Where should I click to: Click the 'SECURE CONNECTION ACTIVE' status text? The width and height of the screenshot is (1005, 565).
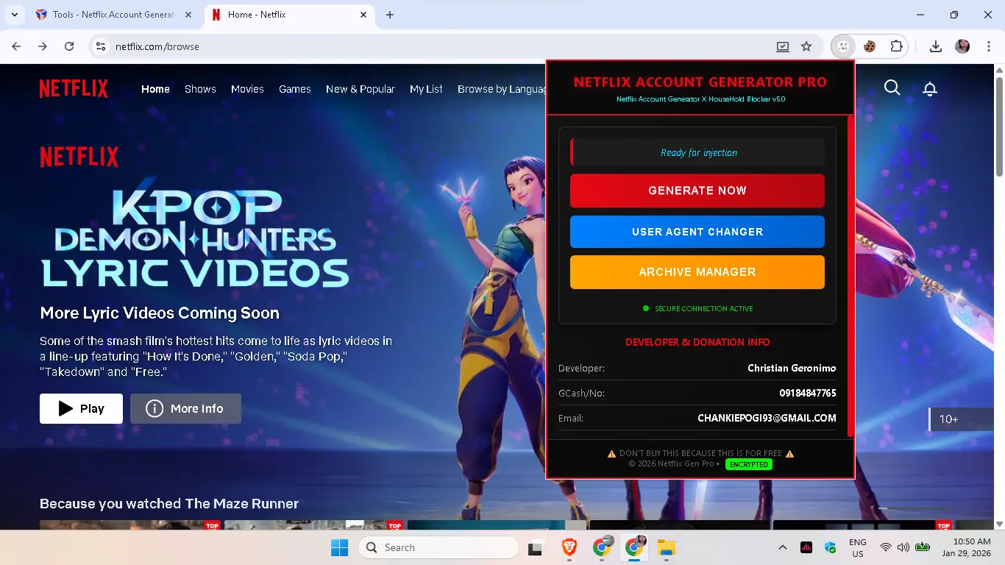(704, 309)
